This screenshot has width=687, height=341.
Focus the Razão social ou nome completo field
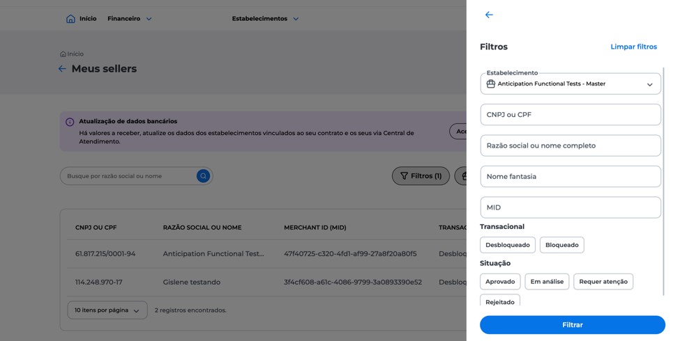571,145
